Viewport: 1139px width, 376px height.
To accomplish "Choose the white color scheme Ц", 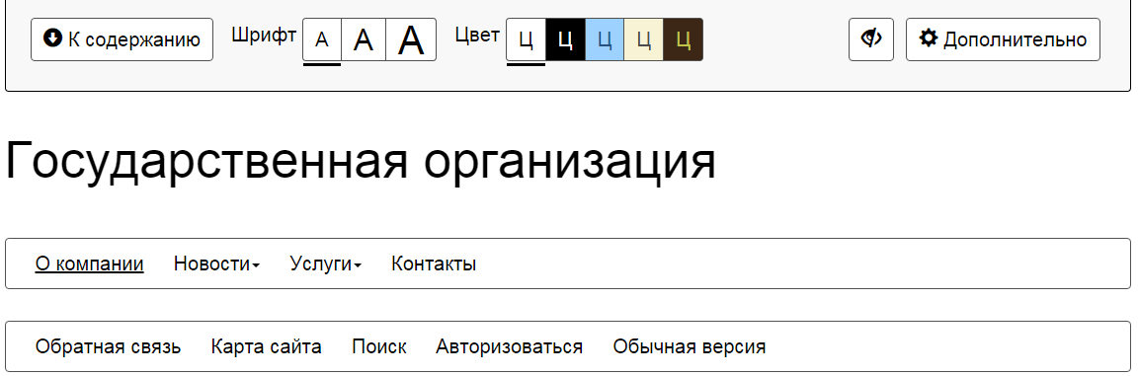I will pyautogui.click(x=526, y=39).
